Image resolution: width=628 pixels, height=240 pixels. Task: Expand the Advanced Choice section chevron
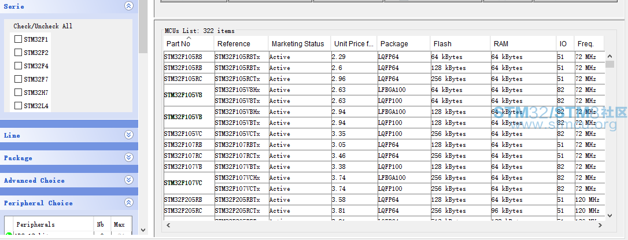point(128,180)
